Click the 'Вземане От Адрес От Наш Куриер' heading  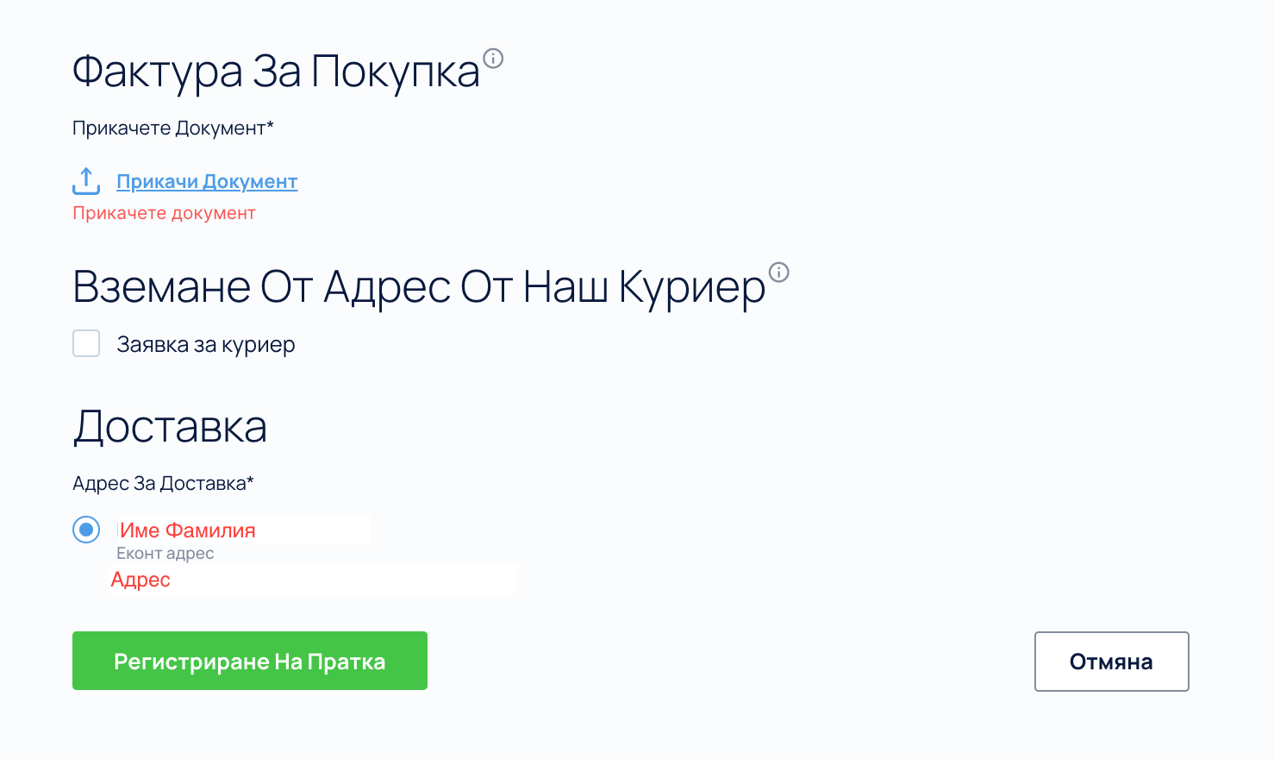coord(419,287)
